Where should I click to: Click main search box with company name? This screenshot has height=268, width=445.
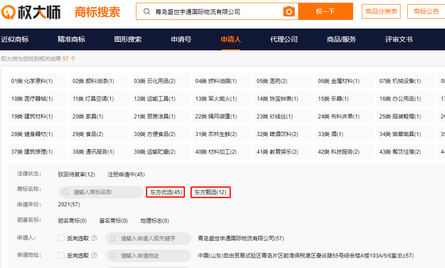pyautogui.click(x=217, y=12)
